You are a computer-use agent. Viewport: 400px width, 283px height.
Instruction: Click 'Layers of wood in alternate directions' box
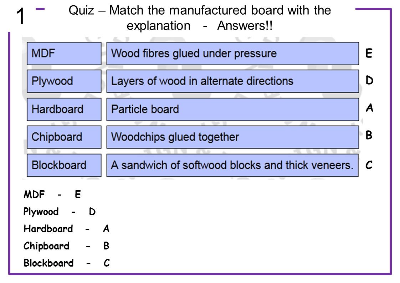coord(233,81)
